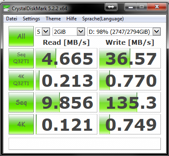The width and height of the screenshot is (169, 156).
Task: Start the Seq Q32T1 benchmark
Action: [x=21, y=58]
